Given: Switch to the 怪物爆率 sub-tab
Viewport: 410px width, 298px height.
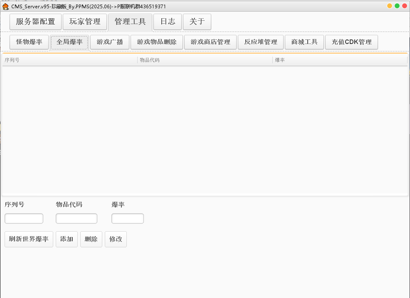Looking at the screenshot, I should (29, 42).
